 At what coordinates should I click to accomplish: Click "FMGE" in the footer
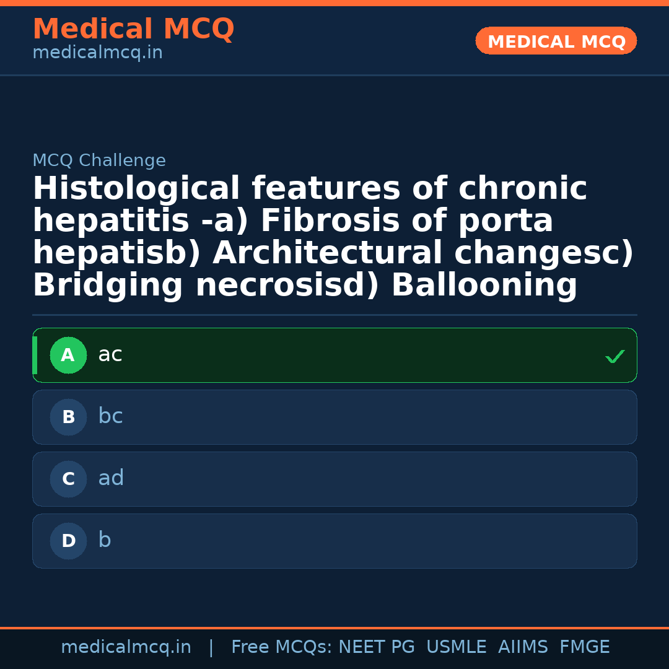tap(585, 647)
